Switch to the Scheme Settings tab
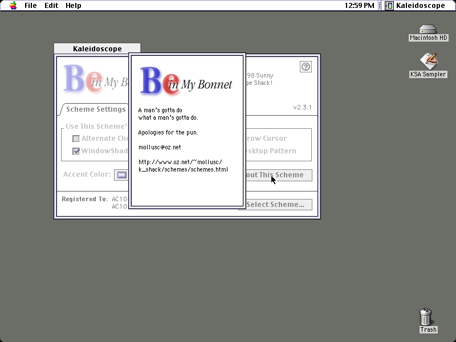This screenshot has width=456, height=342. click(96, 109)
